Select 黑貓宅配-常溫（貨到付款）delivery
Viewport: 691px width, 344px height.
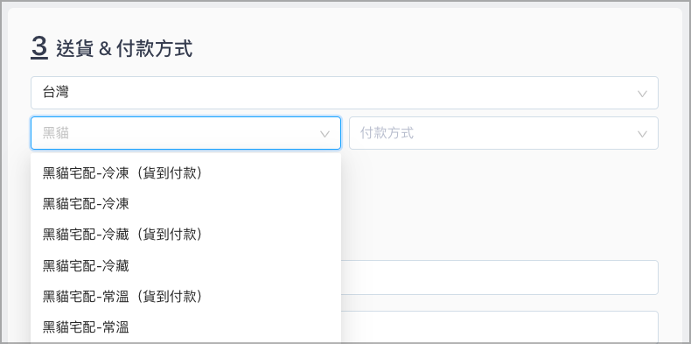click(x=185, y=297)
